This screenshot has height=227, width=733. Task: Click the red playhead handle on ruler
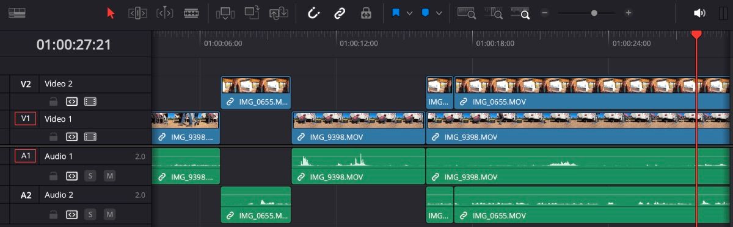click(696, 35)
